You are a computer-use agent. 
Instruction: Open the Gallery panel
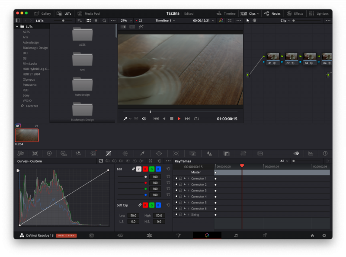point(42,13)
